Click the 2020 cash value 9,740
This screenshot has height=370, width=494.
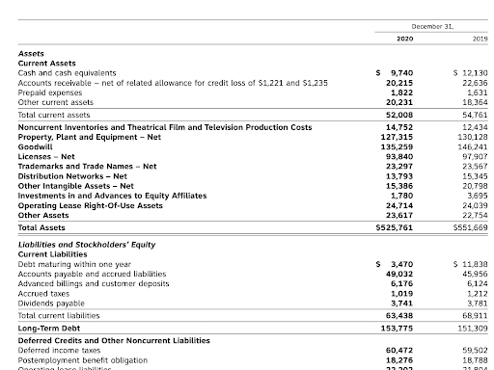[401, 73]
